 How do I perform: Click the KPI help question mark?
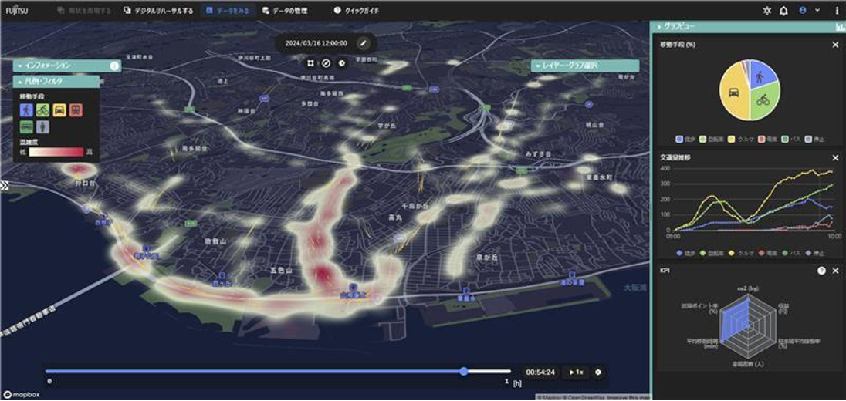(821, 271)
